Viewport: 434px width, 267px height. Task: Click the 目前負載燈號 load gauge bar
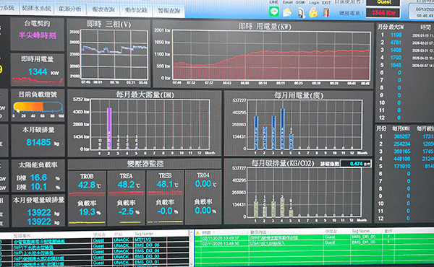click(38, 107)
